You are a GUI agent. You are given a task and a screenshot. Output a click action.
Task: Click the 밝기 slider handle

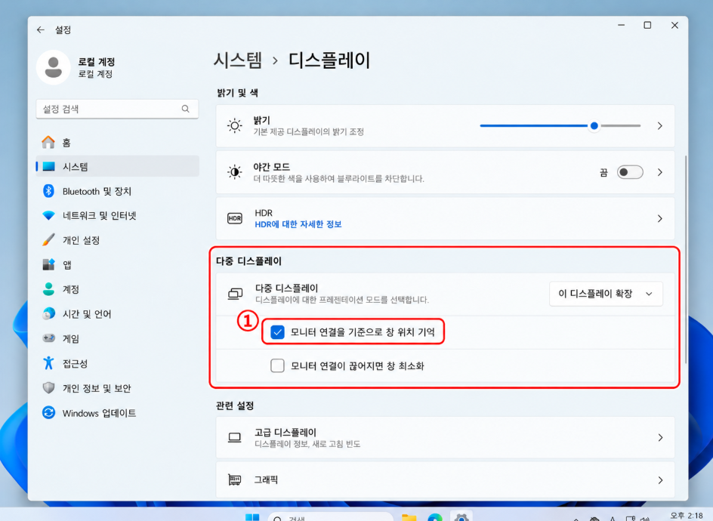click(594, 126)
